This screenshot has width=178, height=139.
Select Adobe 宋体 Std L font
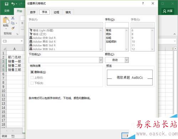[x=42, y=49]
